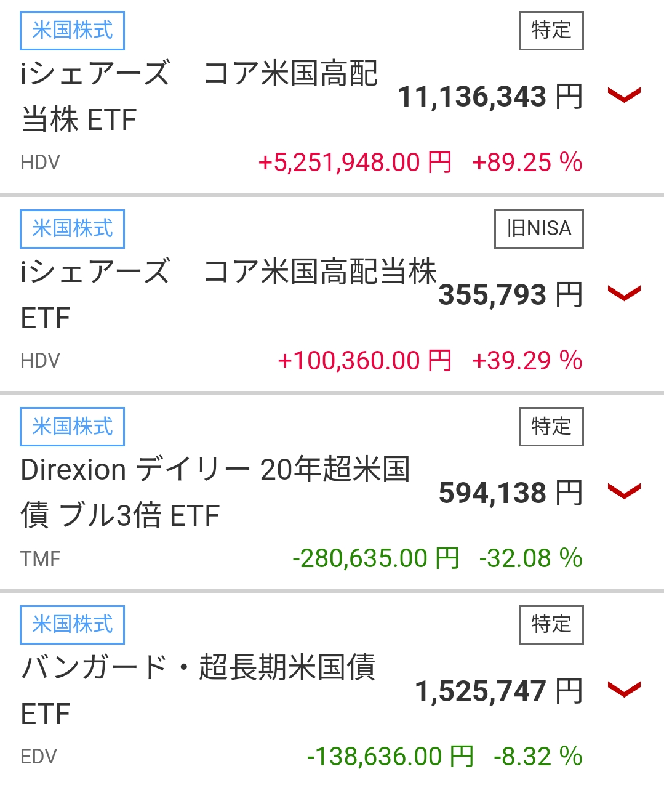
Task: Expand the TMF holding details chevron
Action: (624, 491)
